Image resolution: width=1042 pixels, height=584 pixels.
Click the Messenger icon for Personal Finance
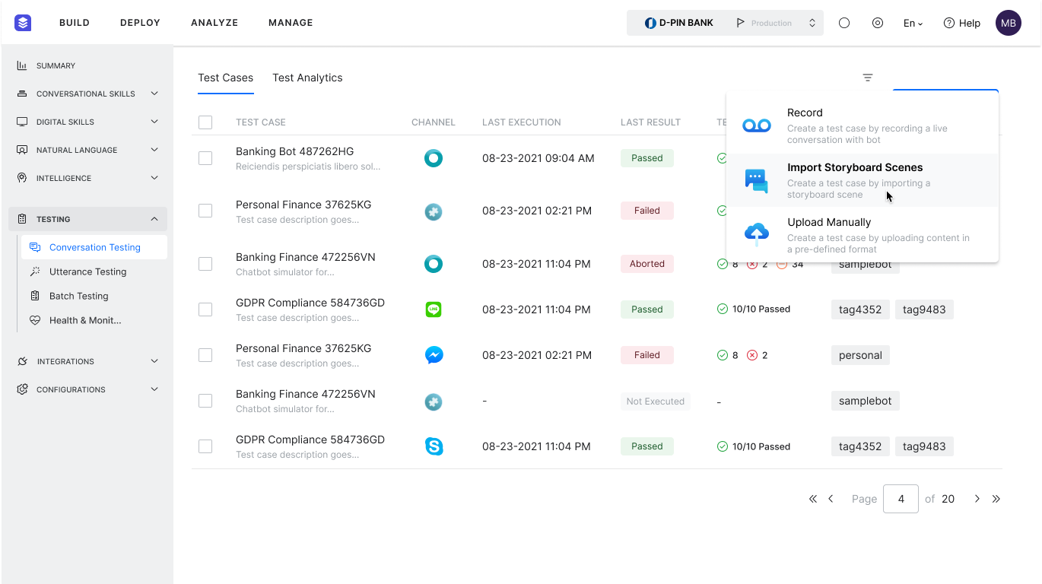click(x=434, y=355)
